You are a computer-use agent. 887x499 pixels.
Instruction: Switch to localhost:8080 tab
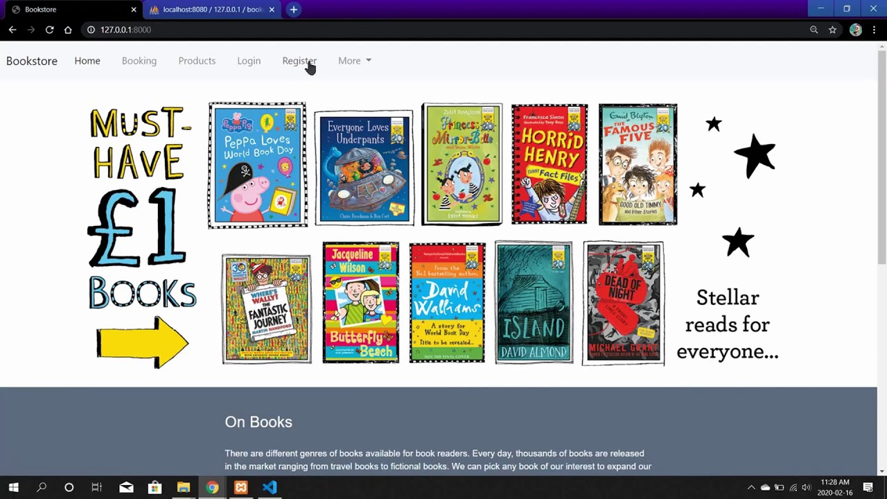click(212, 10)
